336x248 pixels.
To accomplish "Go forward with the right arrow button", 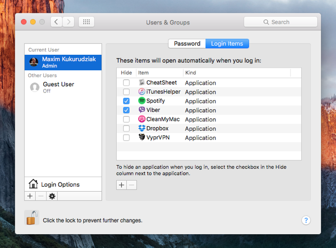I will point(69,22).
